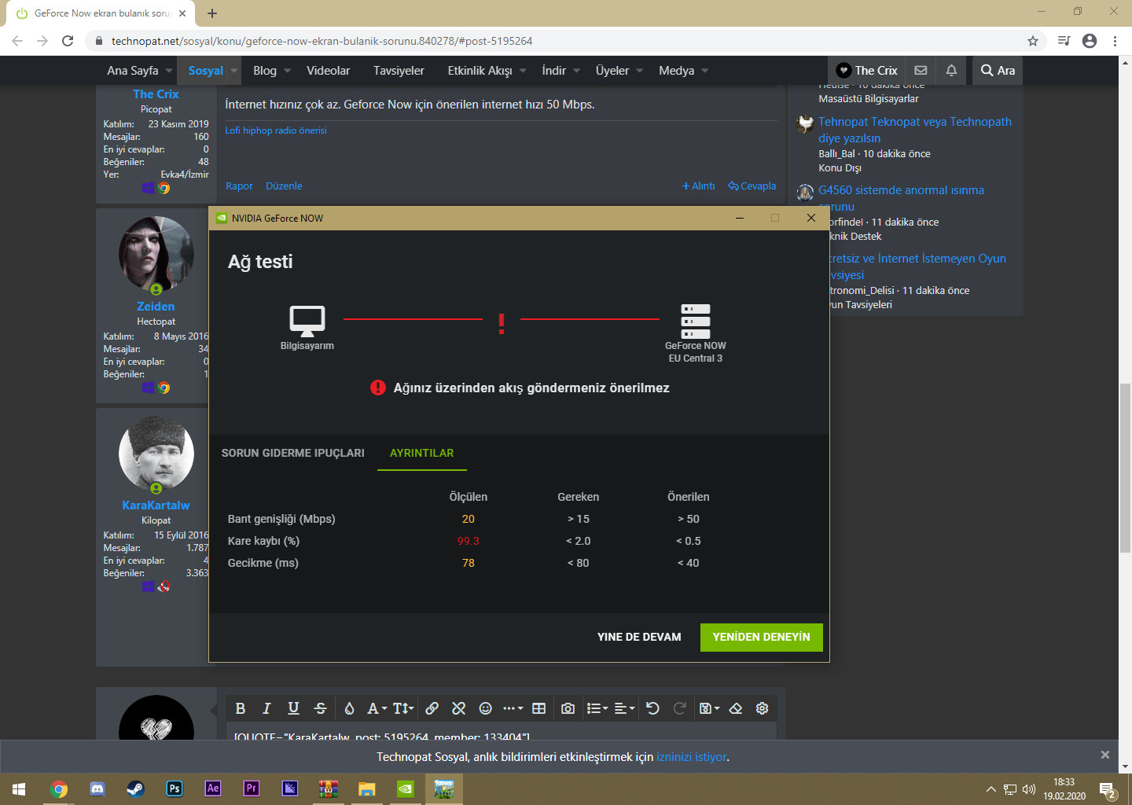This screenshot has height=805, width=1132.
Task: Open the more insert options dropdown
Action: click(x=513, y=708)
